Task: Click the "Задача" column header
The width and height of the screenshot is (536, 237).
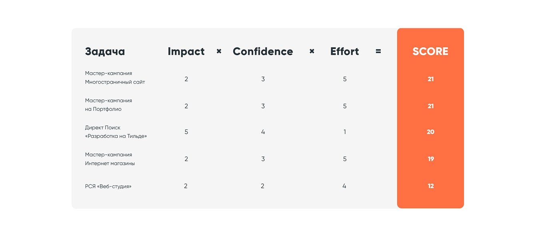Action: 105,52
